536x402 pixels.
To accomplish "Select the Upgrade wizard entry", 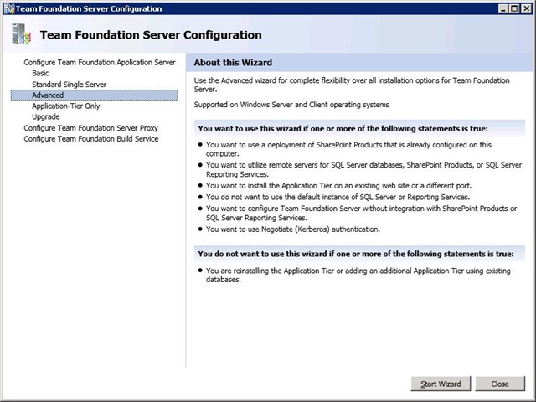I will coord(46,117).
